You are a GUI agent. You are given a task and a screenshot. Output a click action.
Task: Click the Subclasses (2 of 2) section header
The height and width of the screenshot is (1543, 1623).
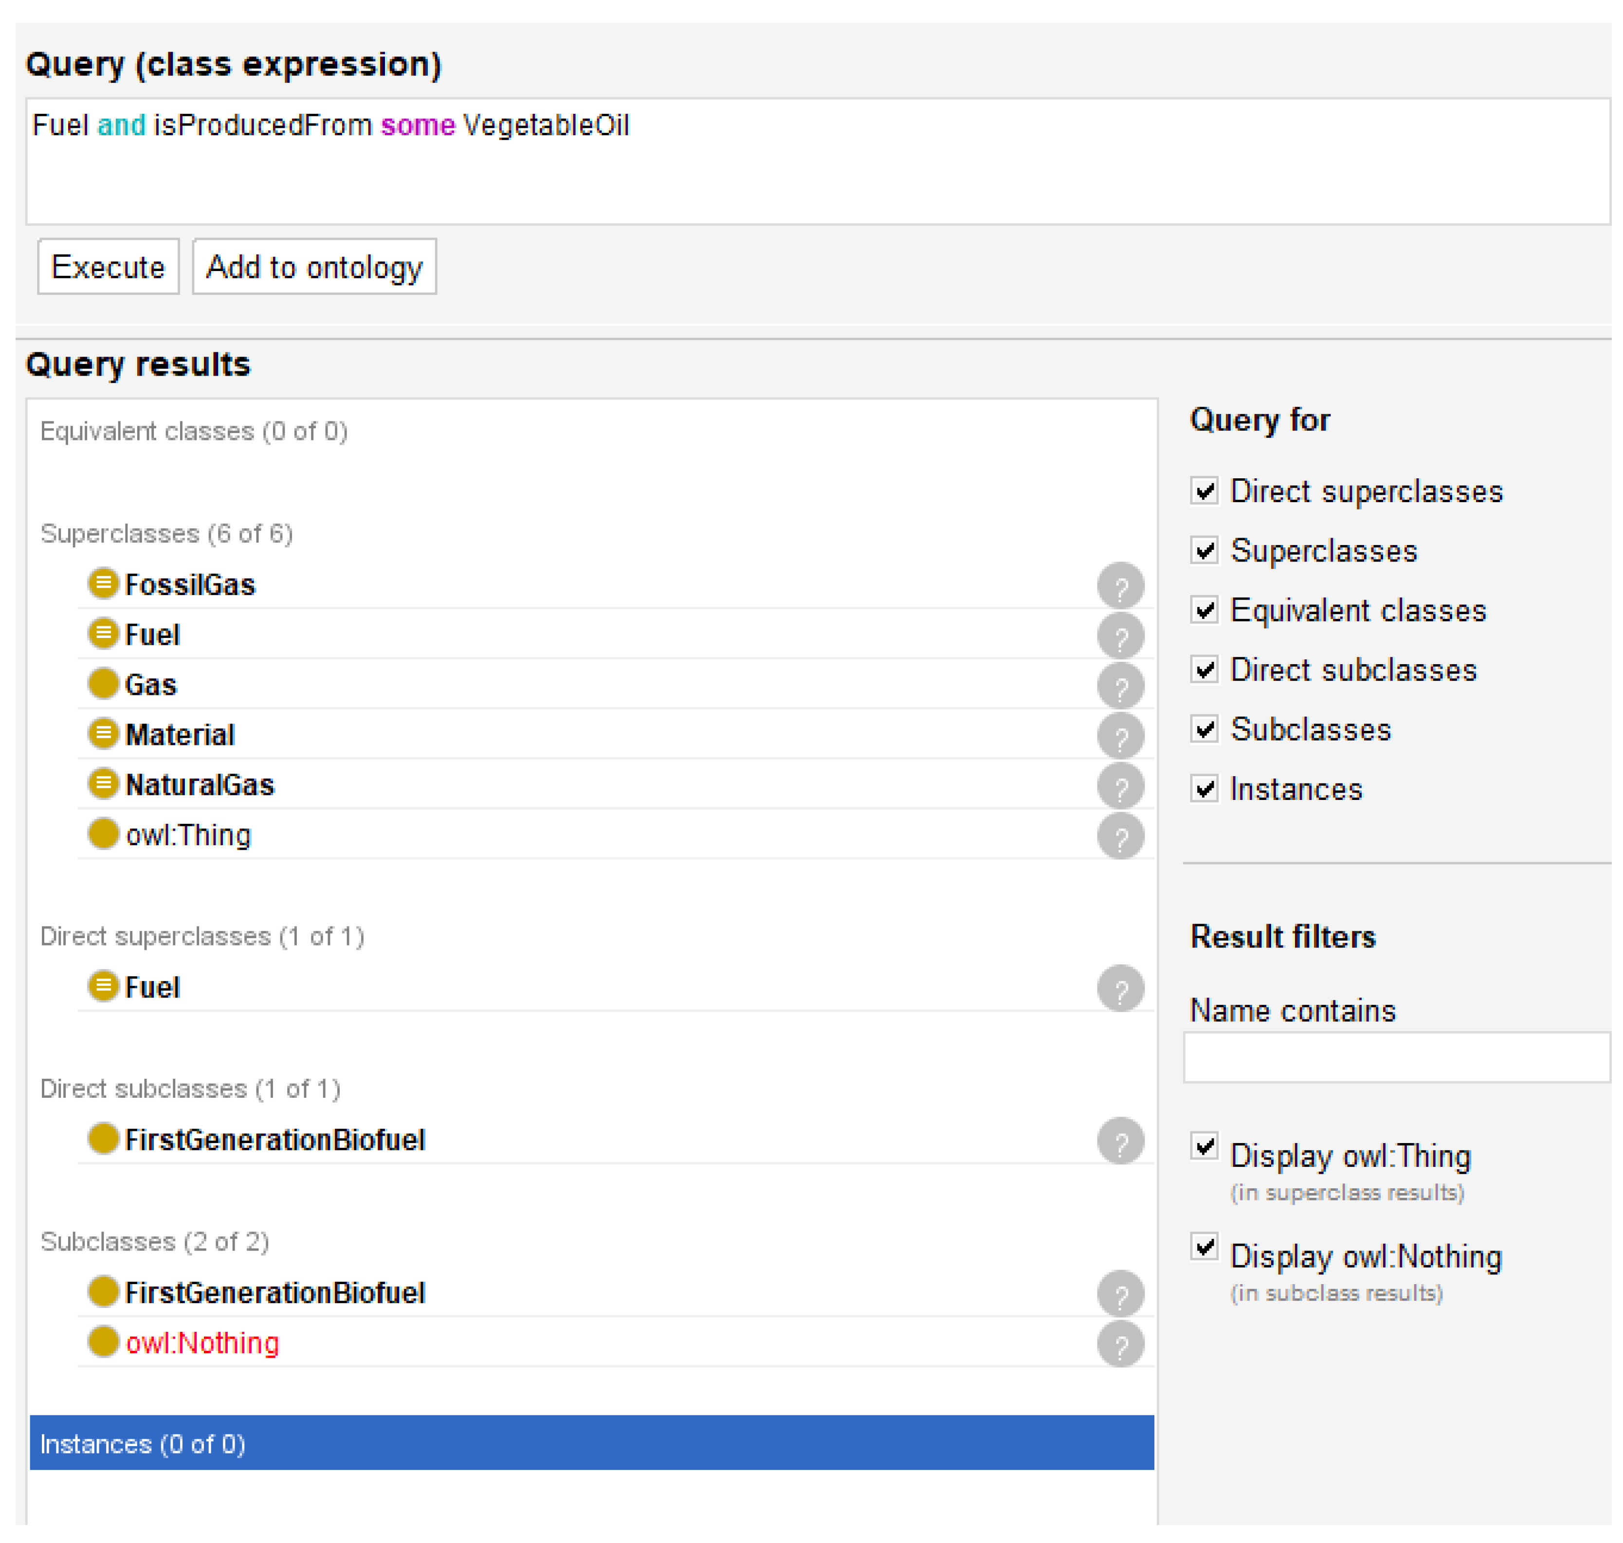pyautogui.click(x=155, y=1241)
